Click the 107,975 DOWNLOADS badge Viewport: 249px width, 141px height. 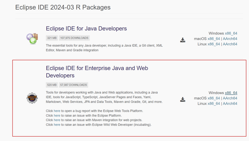coord(74,38)
